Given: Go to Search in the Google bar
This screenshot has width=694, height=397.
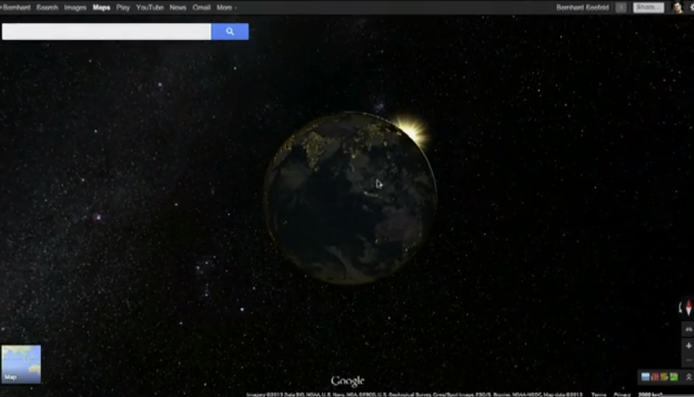Looking at the screenshot, I should pos(47,7).
